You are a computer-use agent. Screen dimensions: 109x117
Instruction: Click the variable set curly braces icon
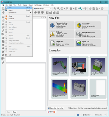point(102,9)
